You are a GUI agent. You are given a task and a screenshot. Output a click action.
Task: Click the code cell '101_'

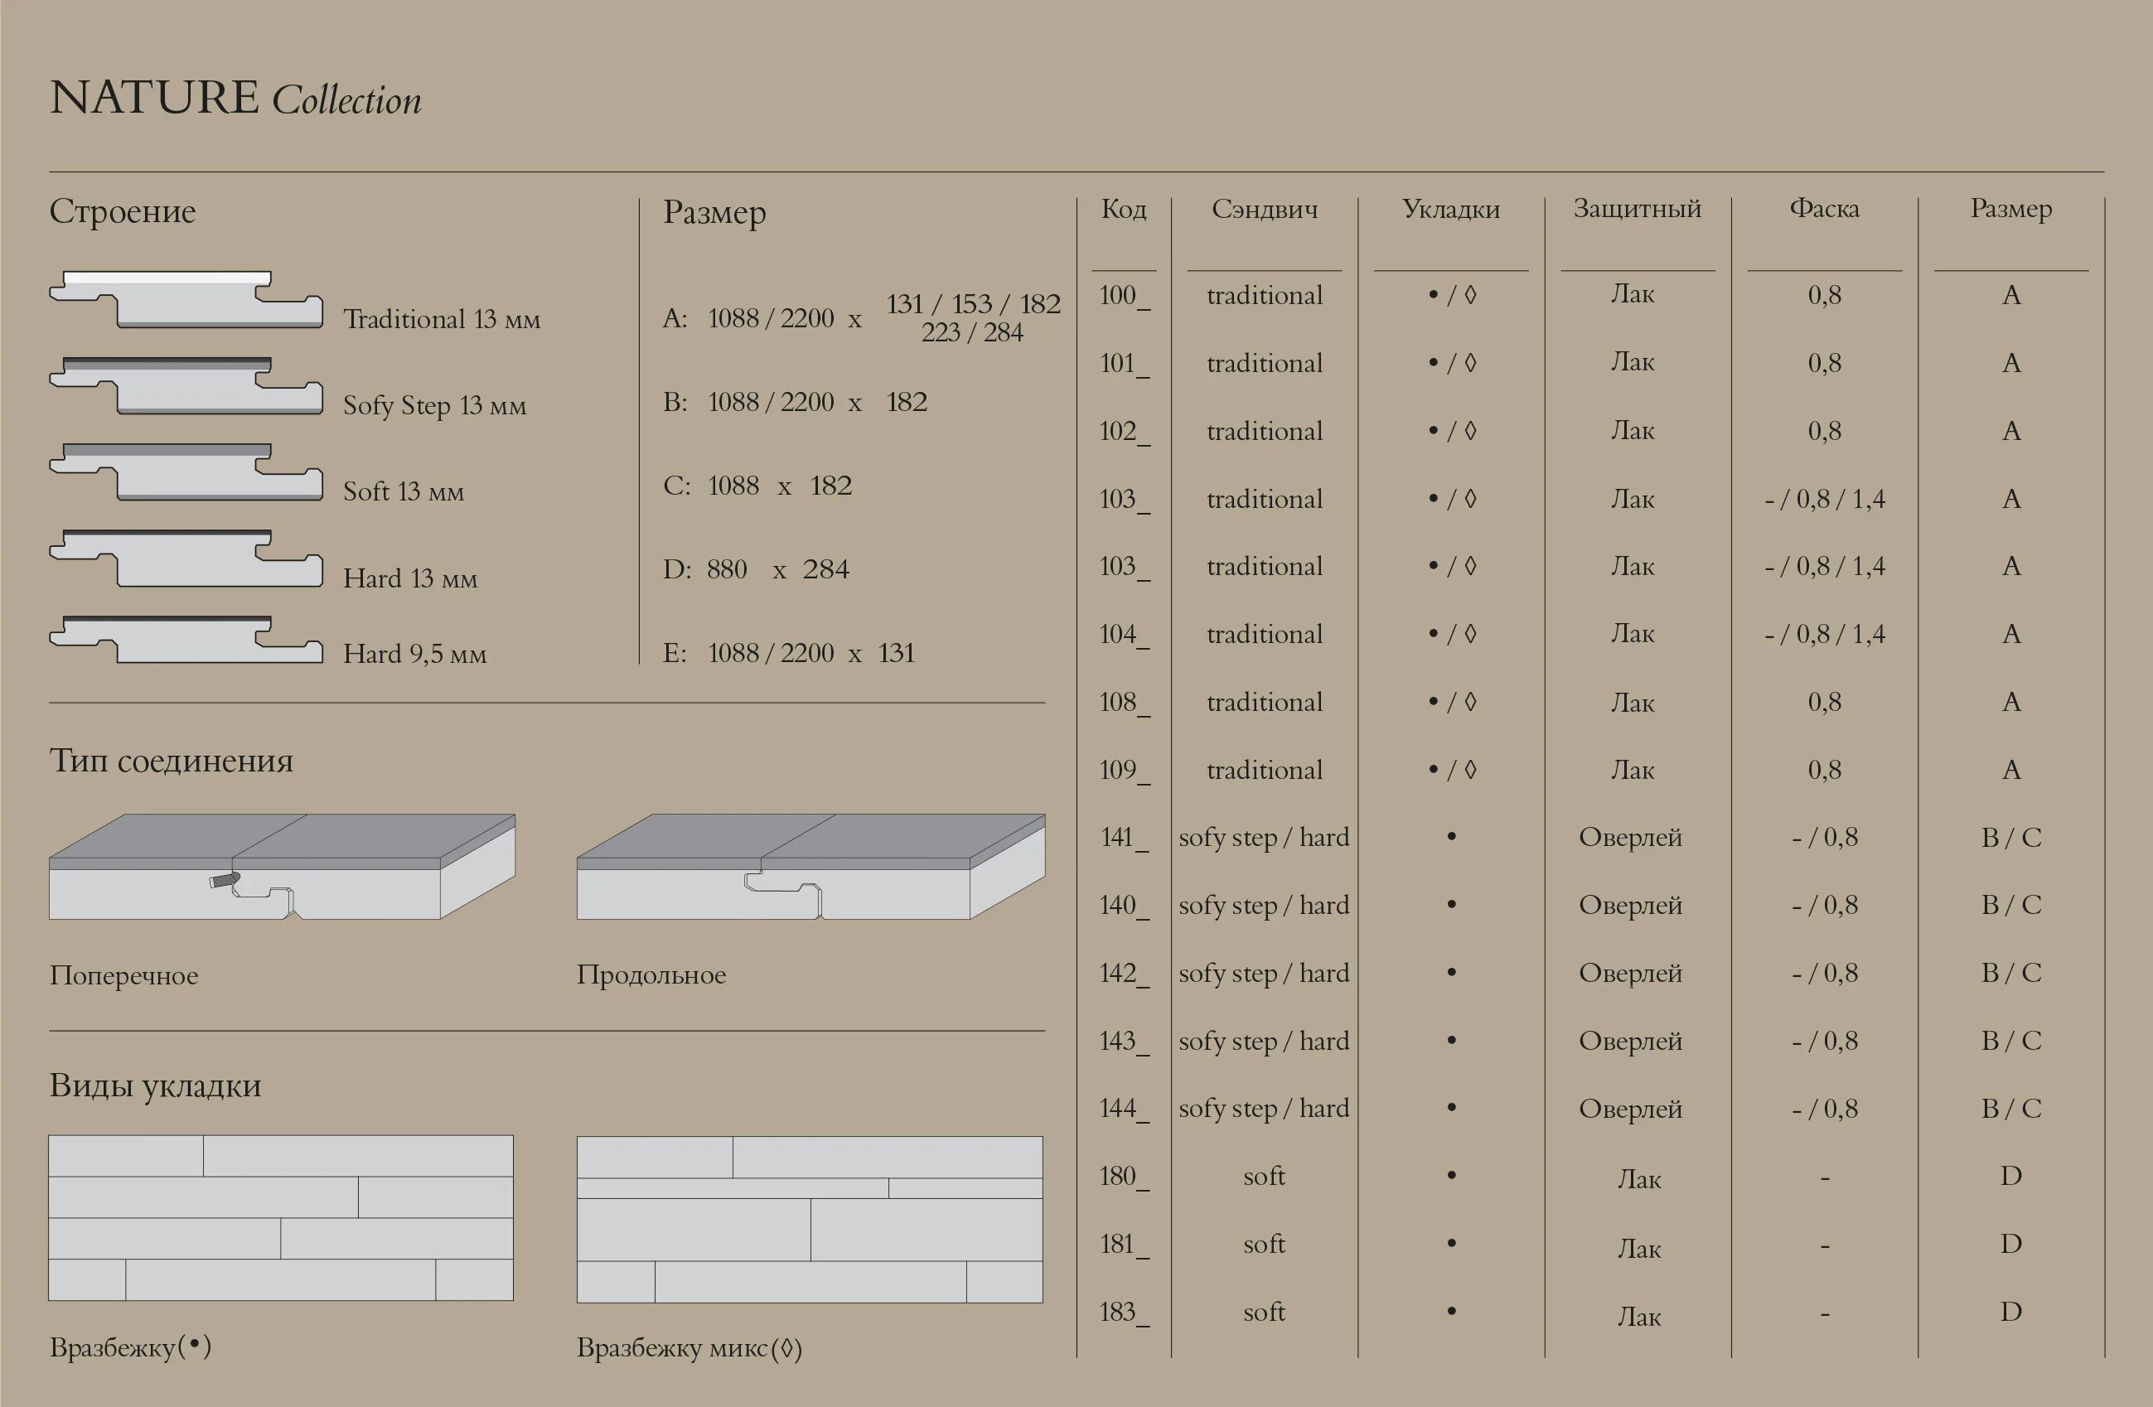click(x=1125, y=364)
